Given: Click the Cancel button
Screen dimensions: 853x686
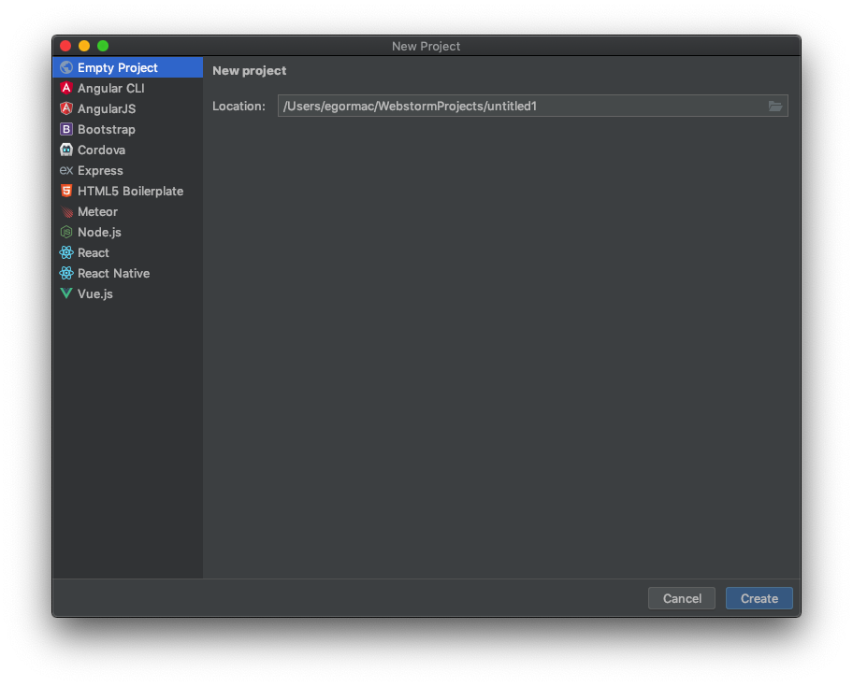Looking at the screenshot, I should (682, 598).
